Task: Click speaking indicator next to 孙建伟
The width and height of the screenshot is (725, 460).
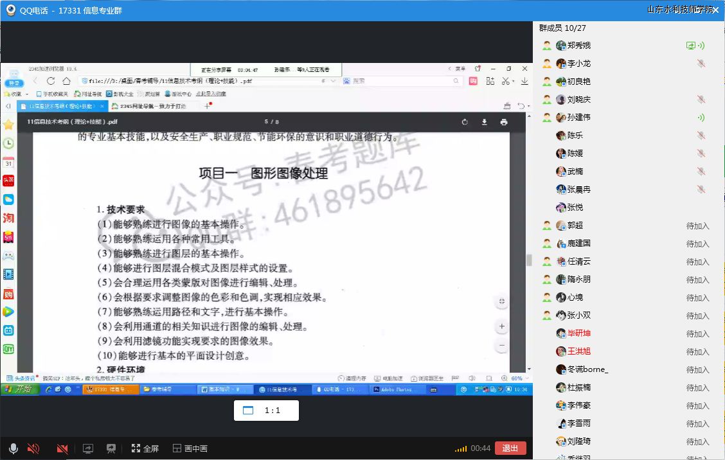Action: 701,118
